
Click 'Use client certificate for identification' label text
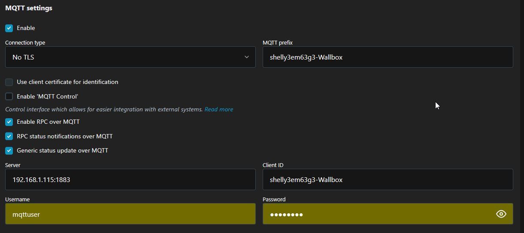(67, 82)
